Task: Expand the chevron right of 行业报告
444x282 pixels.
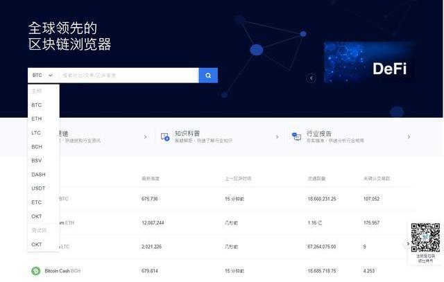Action: 409,136
